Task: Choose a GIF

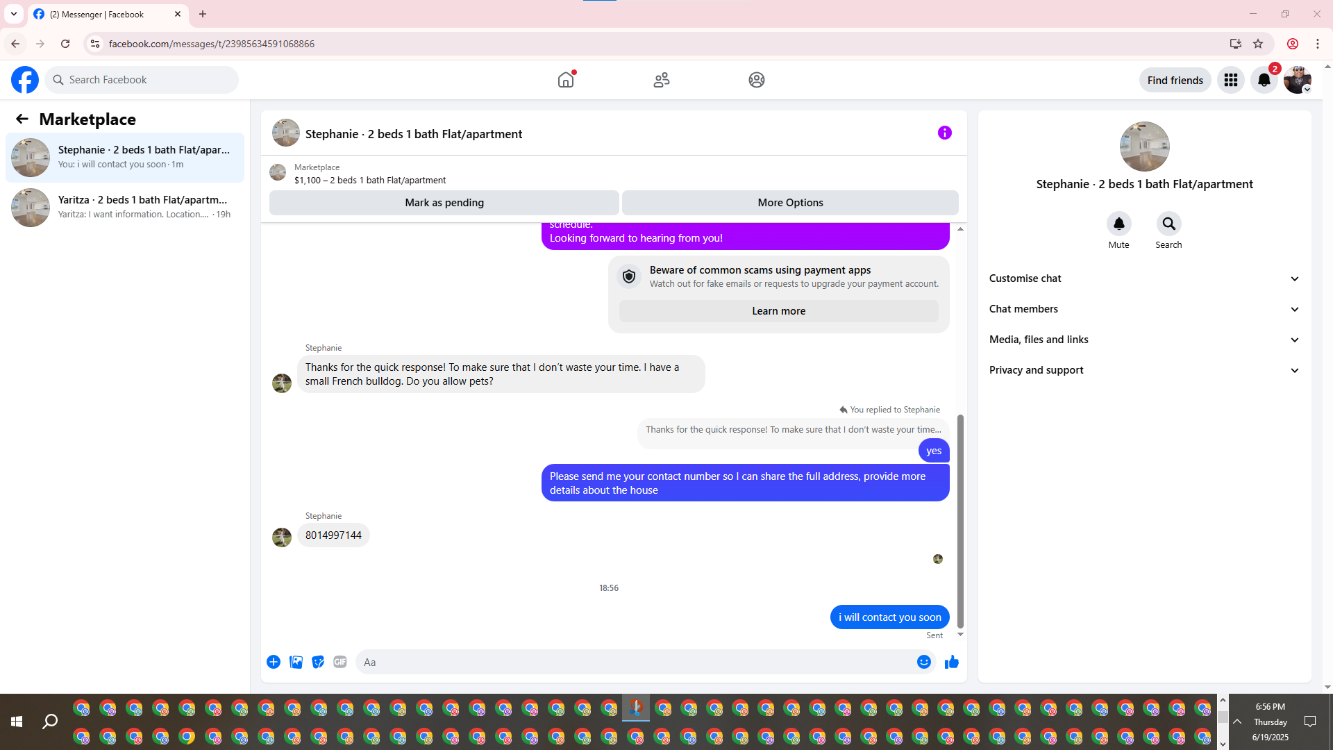Action: pyautogui.click(x=340, y=662)
